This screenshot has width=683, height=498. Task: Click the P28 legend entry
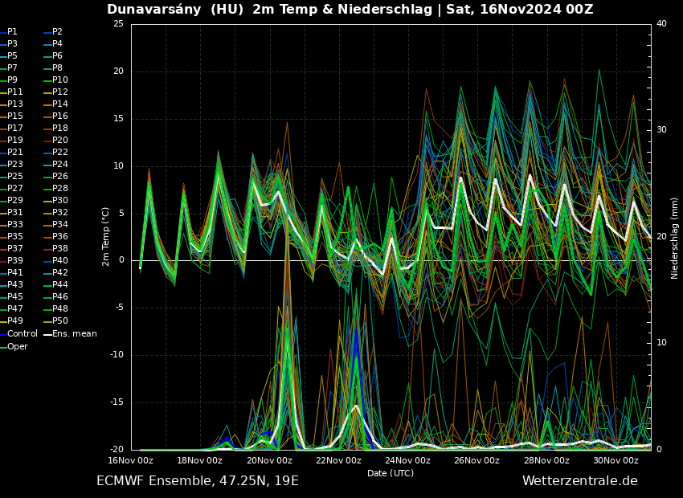pos(59,189)
